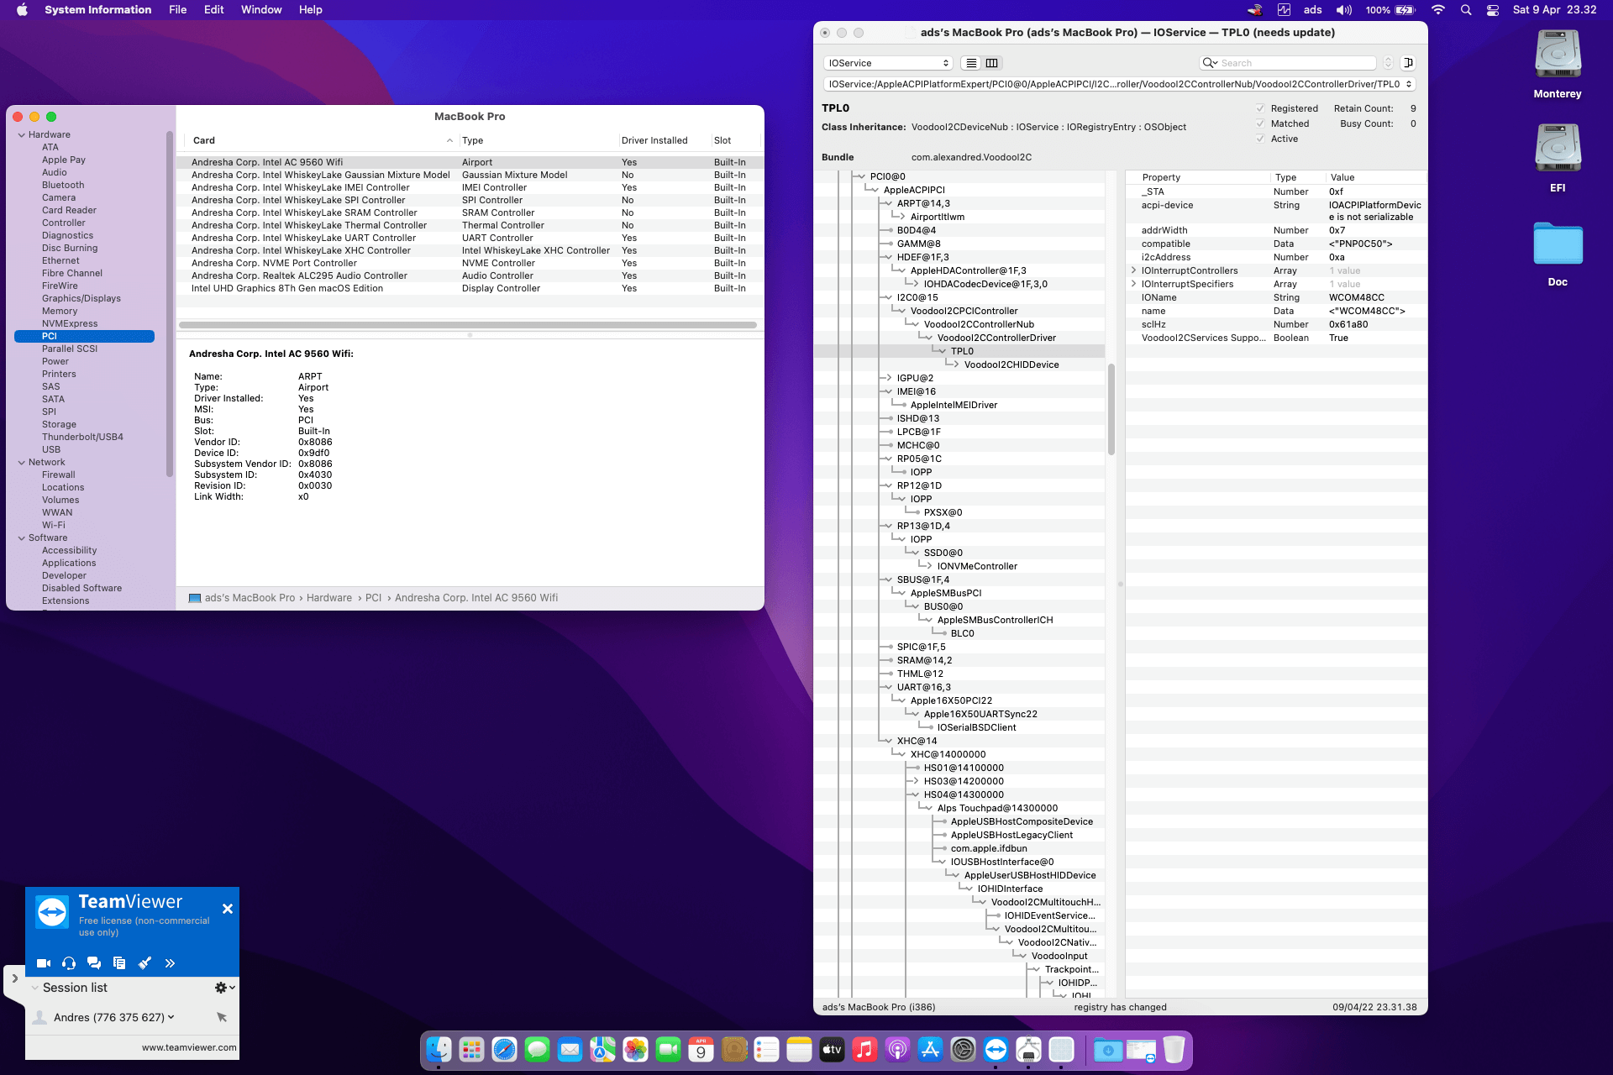This screenshot has height=1075, width=1613.
Task: Open the EFI volume on the desktop
Action: 1558,149
